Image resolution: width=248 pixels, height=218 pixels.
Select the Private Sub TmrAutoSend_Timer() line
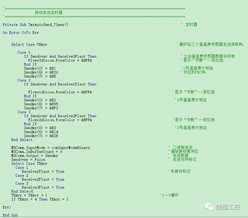pos(34,24)
